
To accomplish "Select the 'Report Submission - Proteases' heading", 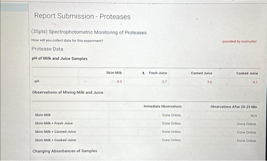I will [x=82, y=16].
